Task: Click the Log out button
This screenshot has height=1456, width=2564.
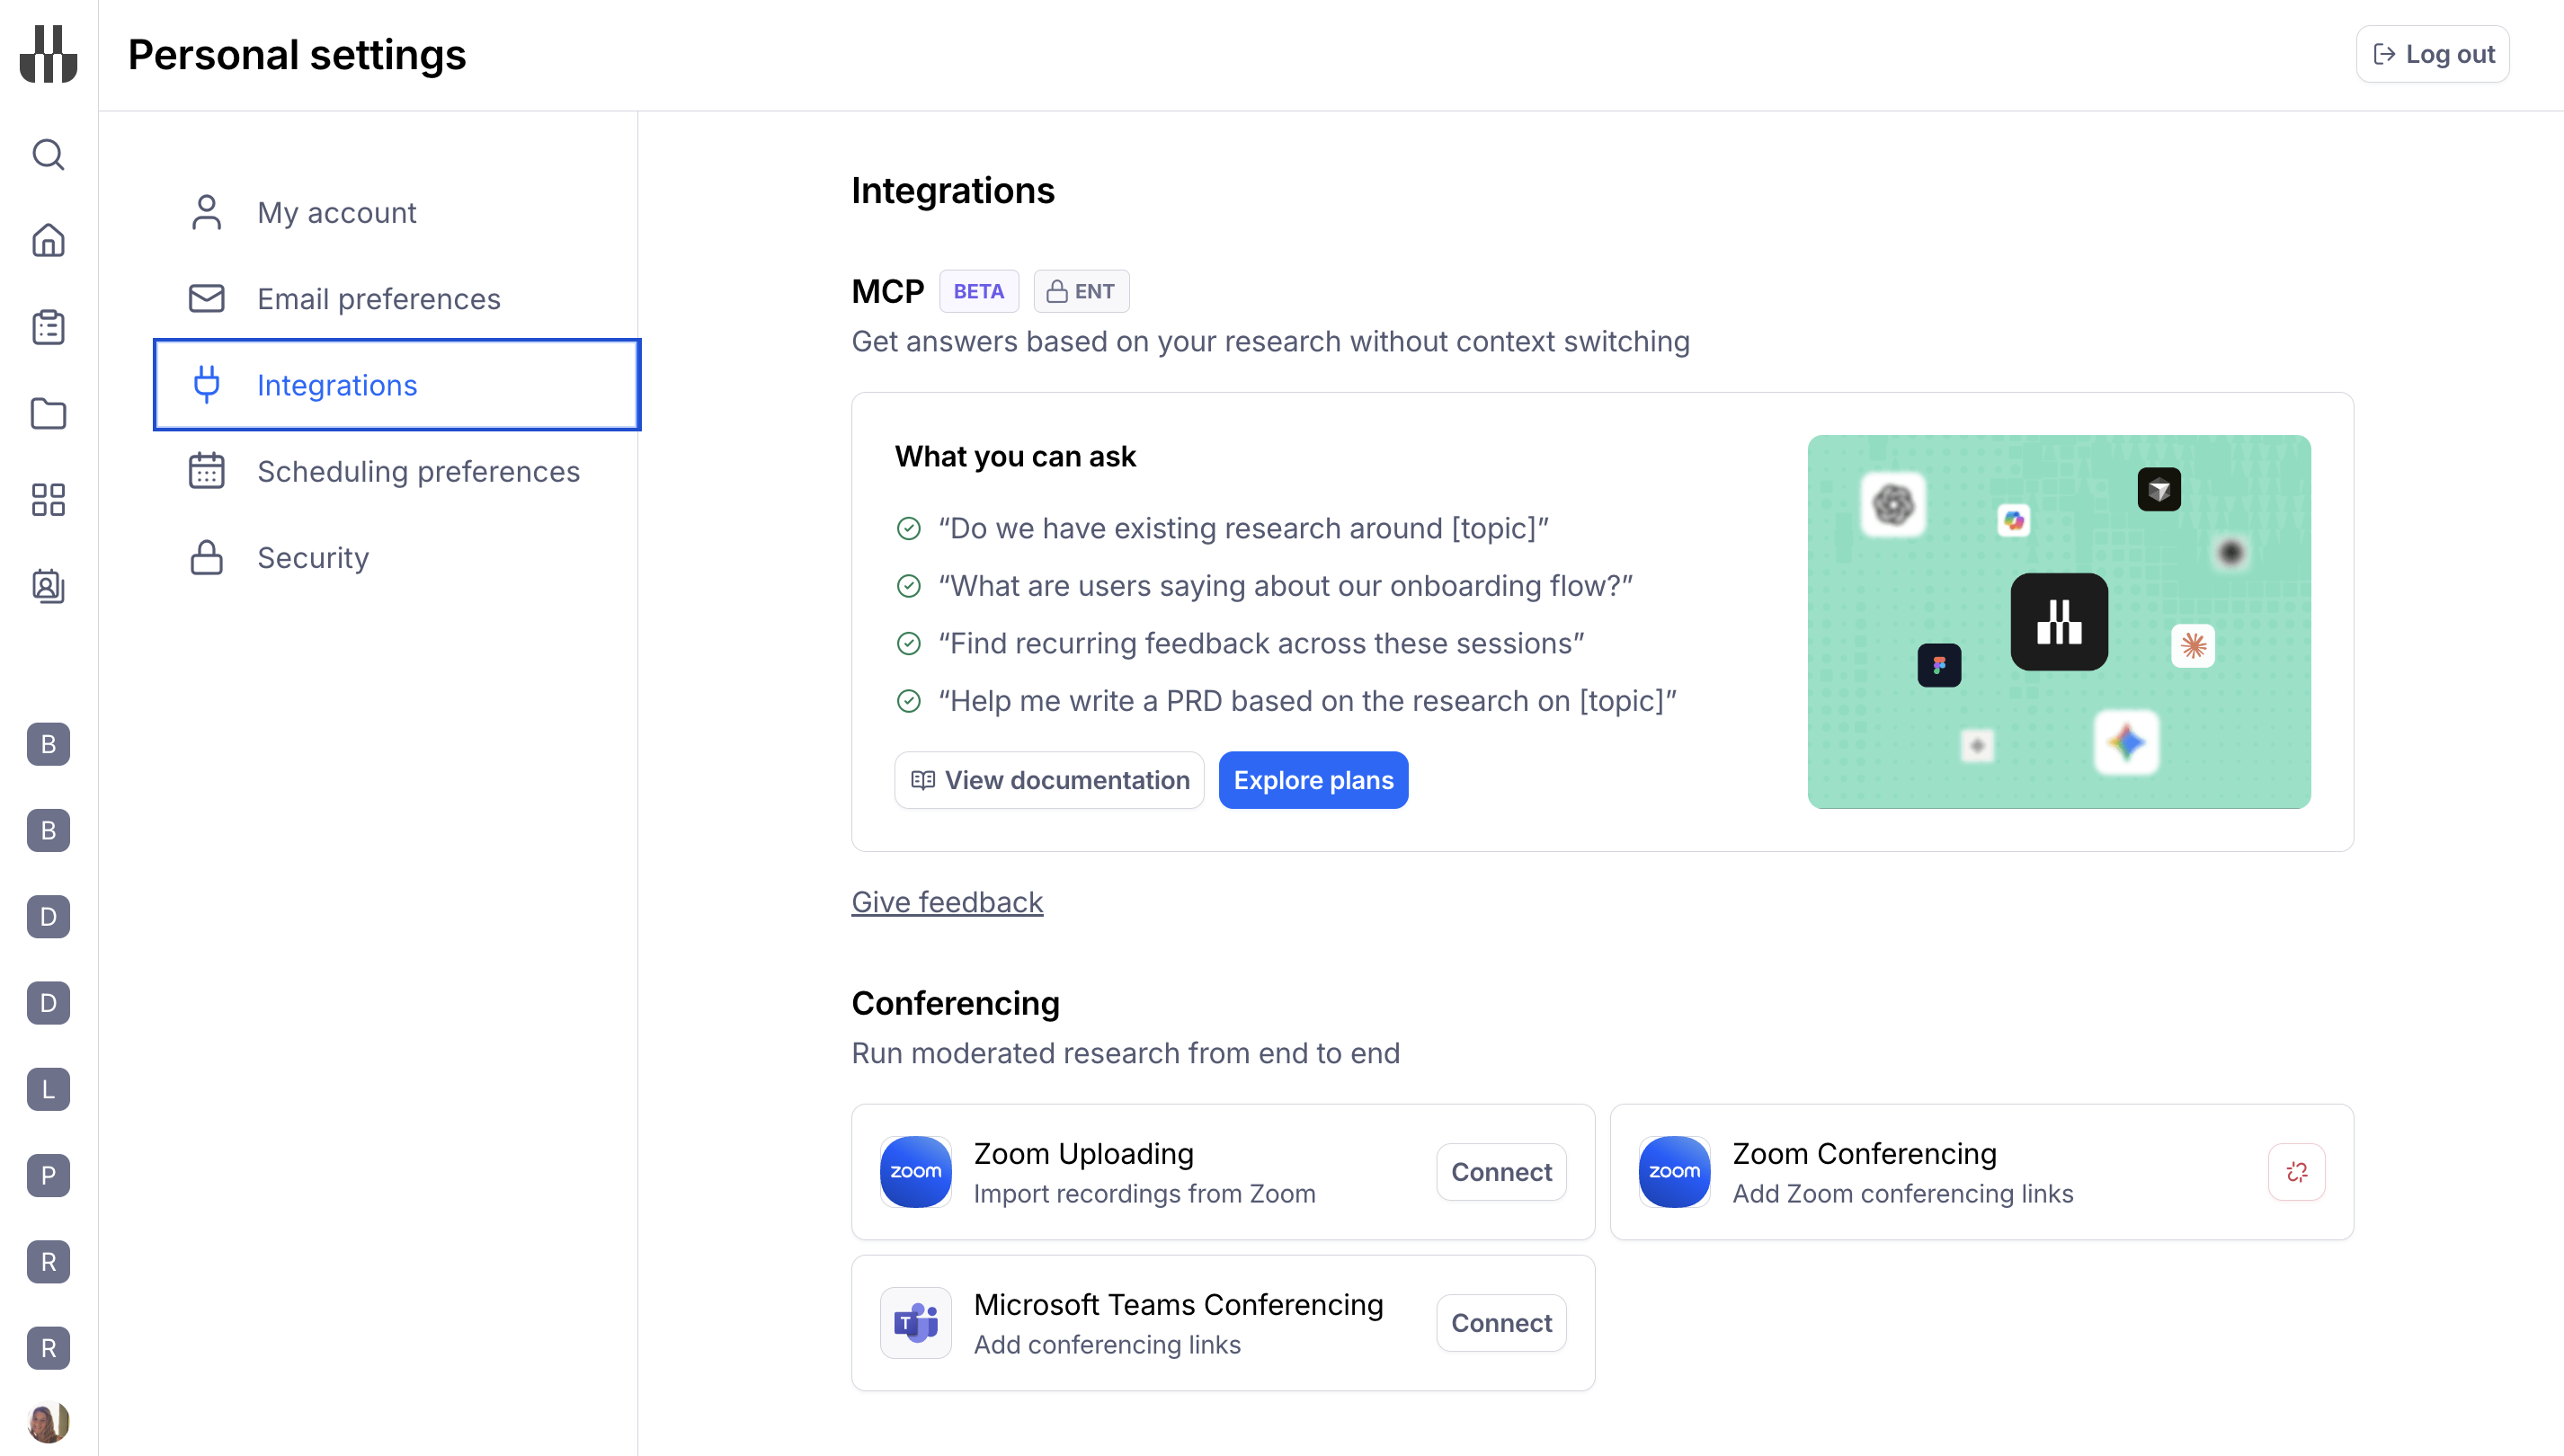Action: click(2432, 54)
